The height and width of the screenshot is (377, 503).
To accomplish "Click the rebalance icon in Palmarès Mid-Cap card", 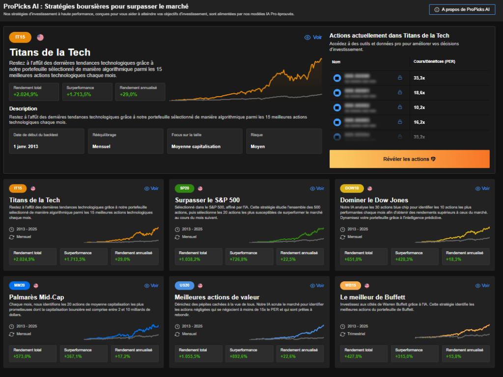I will click(12, 334).
